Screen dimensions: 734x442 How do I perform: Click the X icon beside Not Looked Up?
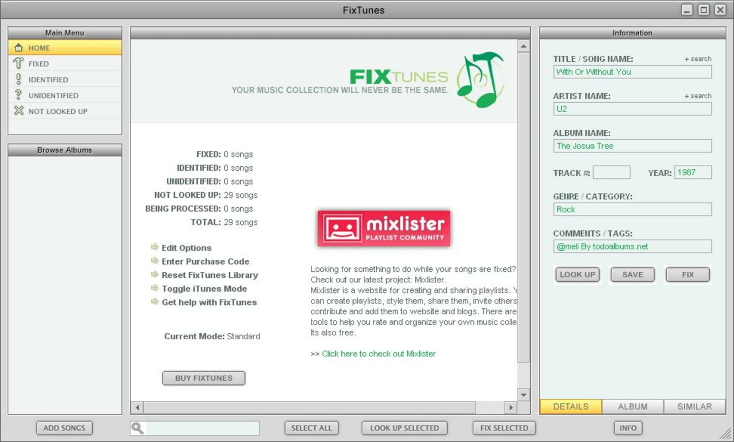pyautogui.click(x=18, y=111)
